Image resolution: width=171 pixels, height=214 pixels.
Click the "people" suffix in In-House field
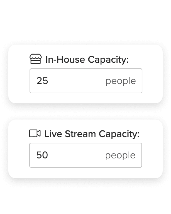click(121, 81)
